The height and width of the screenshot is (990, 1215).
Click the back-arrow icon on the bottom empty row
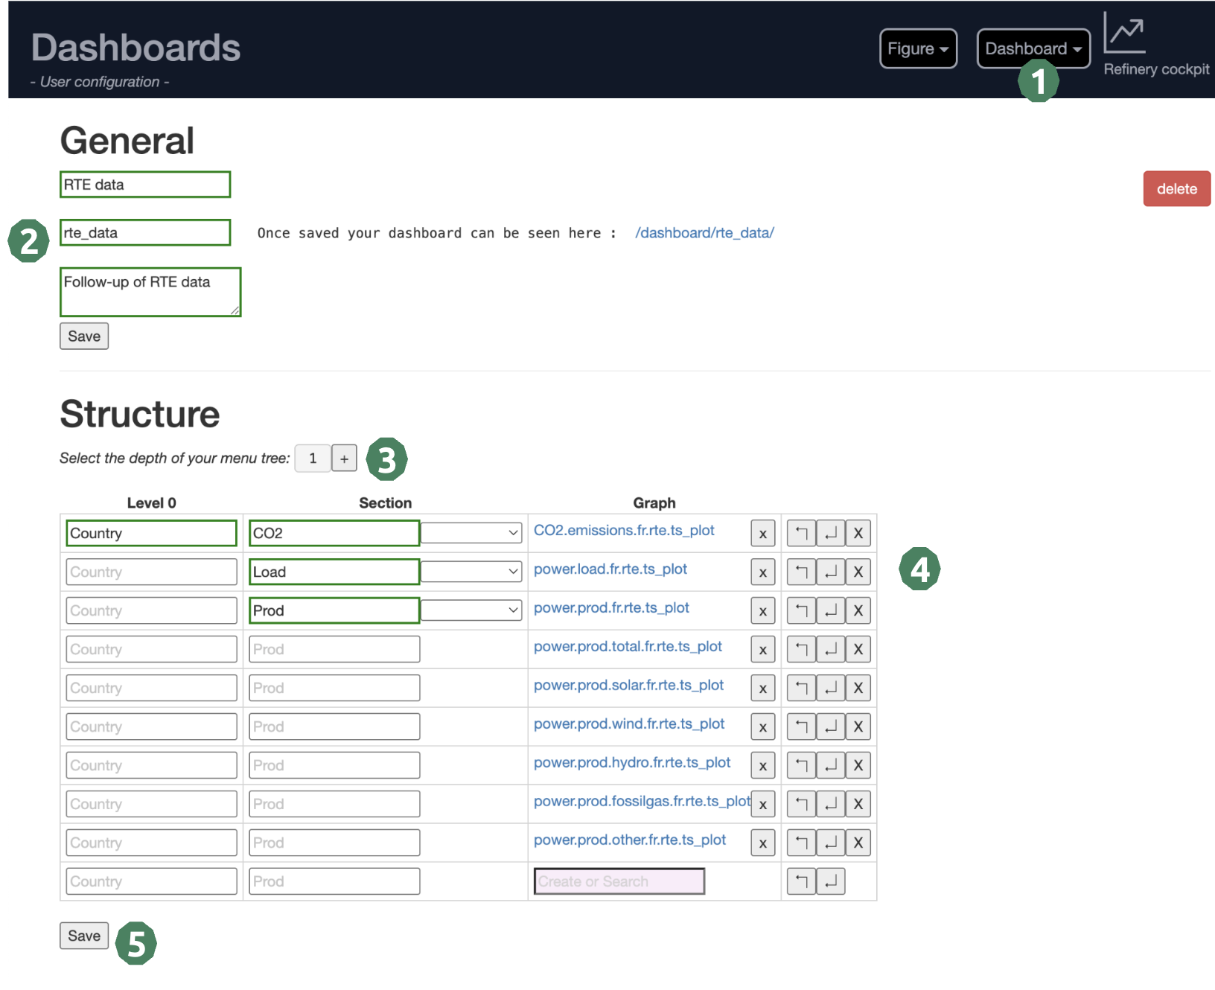click(801, 881)
